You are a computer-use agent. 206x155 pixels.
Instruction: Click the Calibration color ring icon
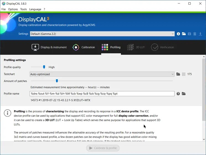(x=76, y=47)
